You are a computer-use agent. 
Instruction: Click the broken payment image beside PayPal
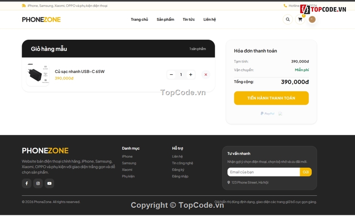click(x=280, y=114)
